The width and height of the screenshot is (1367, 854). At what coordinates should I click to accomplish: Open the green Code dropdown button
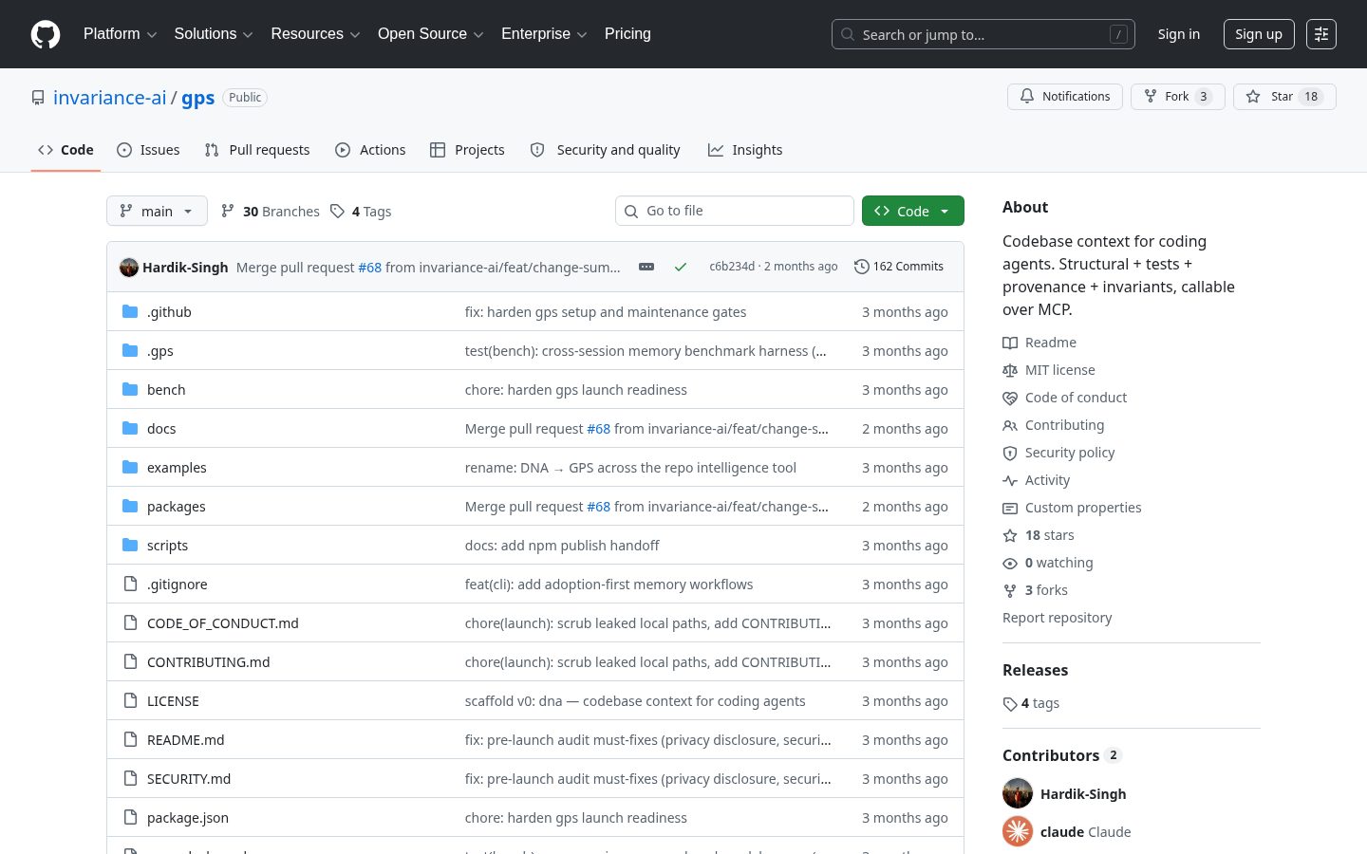tap(913, 211)
